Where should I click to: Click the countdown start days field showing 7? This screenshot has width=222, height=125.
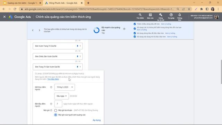(58, 104)
